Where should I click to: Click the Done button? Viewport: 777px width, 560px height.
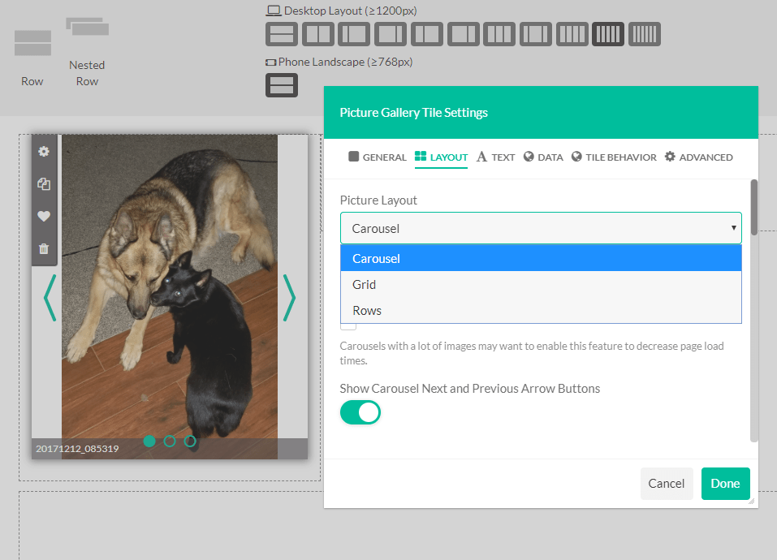pyautogui.click(x=726, y=483)
